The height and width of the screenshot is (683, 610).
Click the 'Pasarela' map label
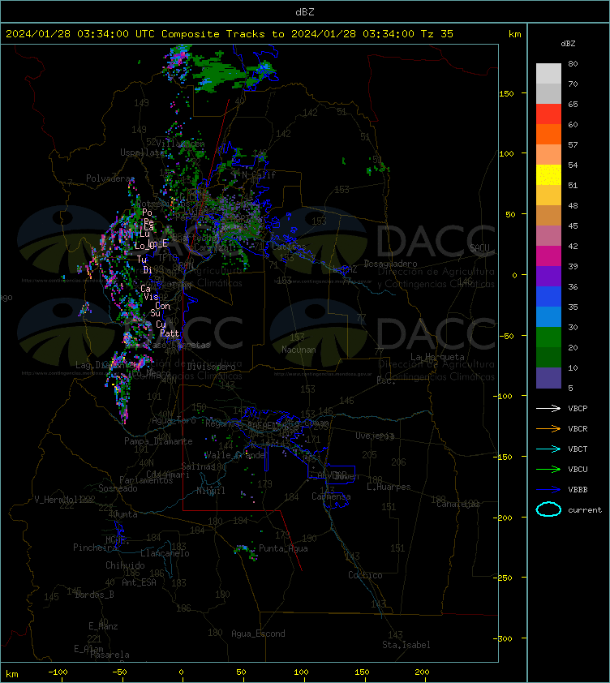(110, 655)
